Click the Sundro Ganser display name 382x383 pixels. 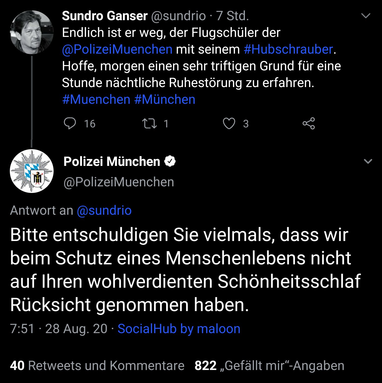click(105, 16)
